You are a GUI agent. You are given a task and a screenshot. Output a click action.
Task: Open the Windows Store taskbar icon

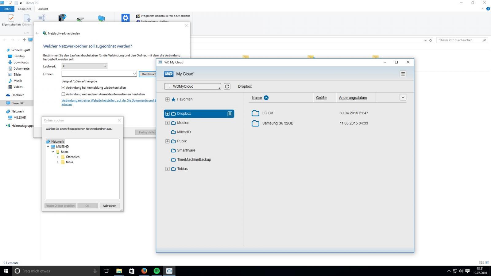coord(131,271)
